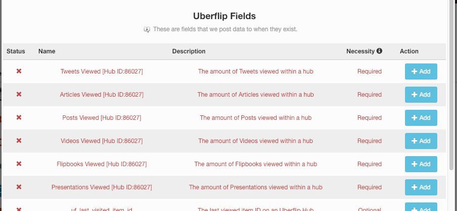Click the Necessity info icon
457x211 pixels.
coord(379,51)
